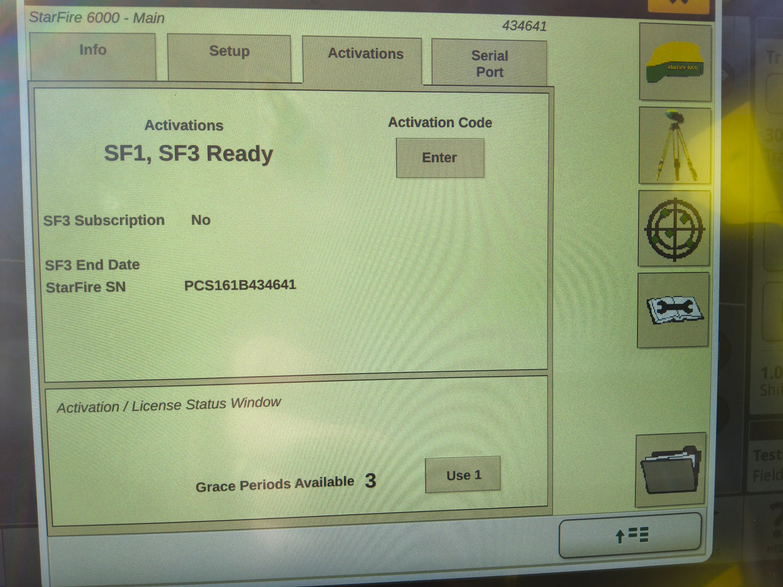Click the serial number 434641 at top
The height and width of the screenshot is (587, 783).
pyautogui.click(x=524, y=26)
